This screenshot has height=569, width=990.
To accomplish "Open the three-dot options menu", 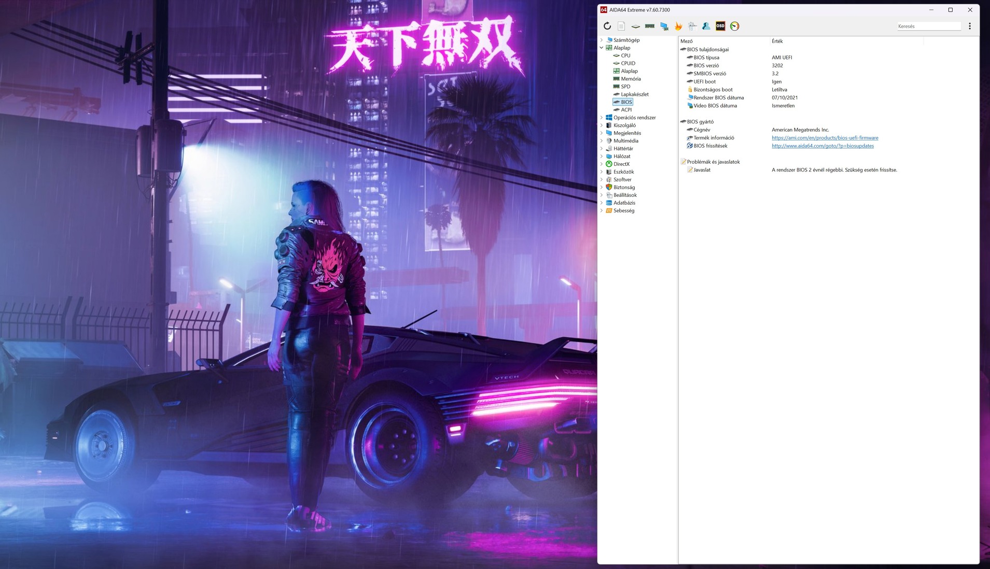I will coord(970,26).
